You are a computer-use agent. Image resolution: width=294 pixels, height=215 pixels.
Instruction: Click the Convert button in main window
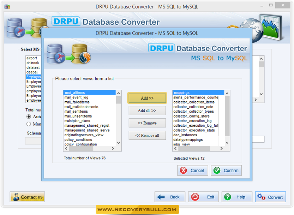[270, 197]
